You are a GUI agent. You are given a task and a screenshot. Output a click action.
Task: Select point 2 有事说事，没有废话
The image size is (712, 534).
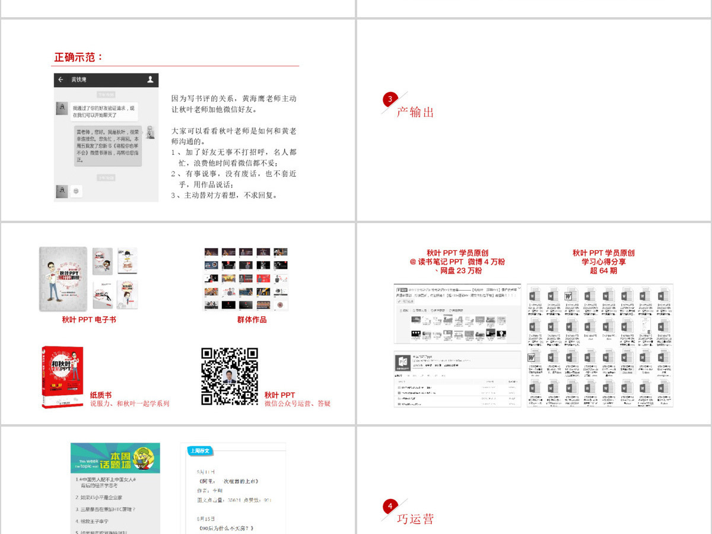tap(234, 179)
